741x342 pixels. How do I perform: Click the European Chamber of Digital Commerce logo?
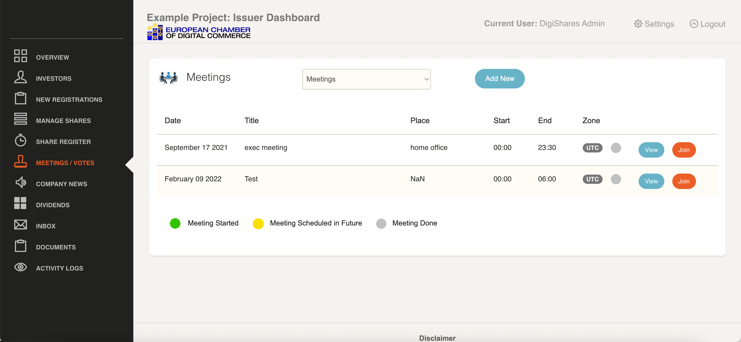click(x=199, y=32)
